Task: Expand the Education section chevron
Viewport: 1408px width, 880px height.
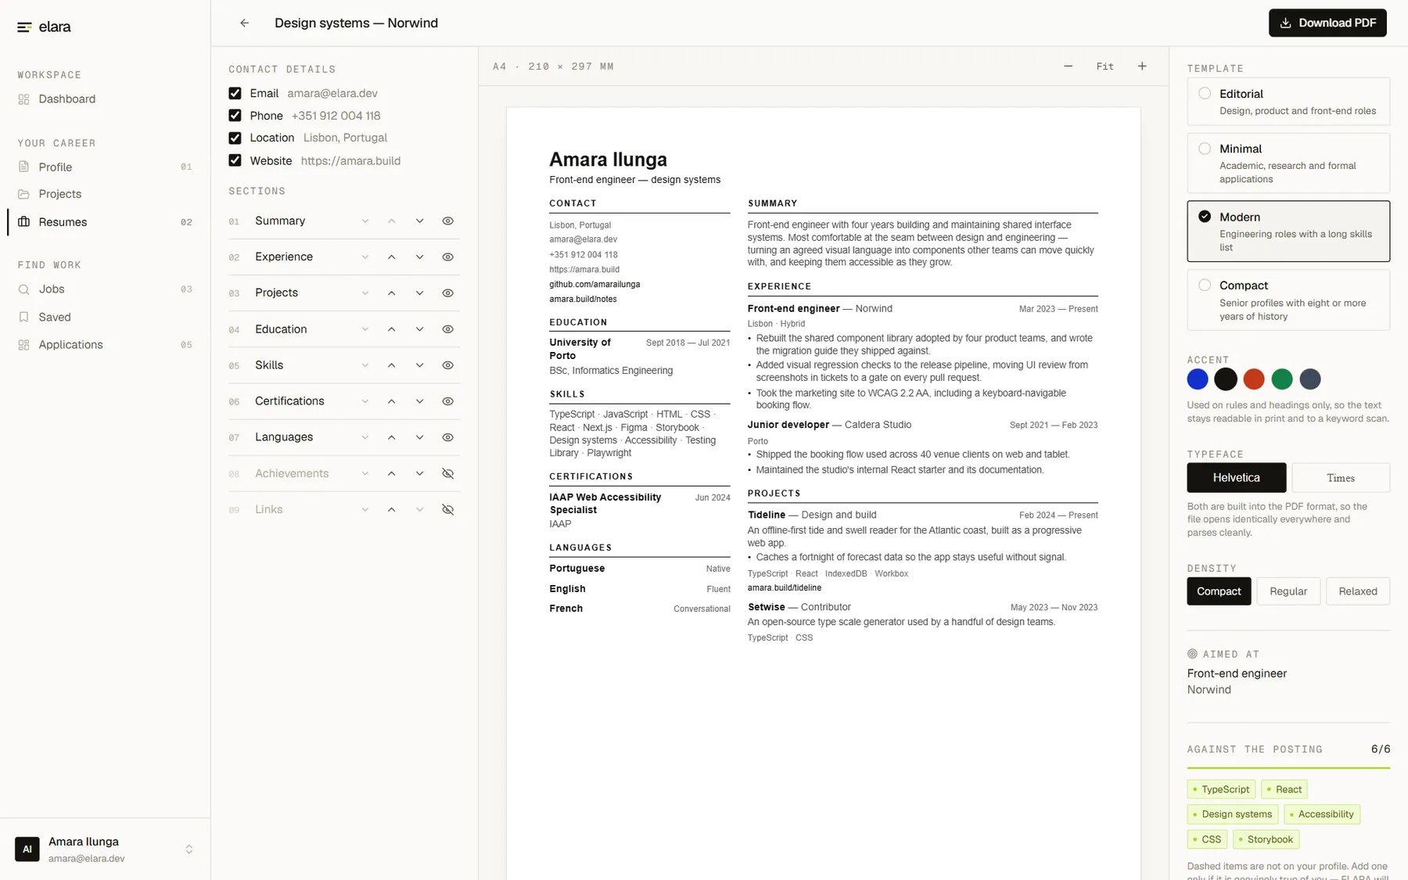Action: (x=365, y=329)
